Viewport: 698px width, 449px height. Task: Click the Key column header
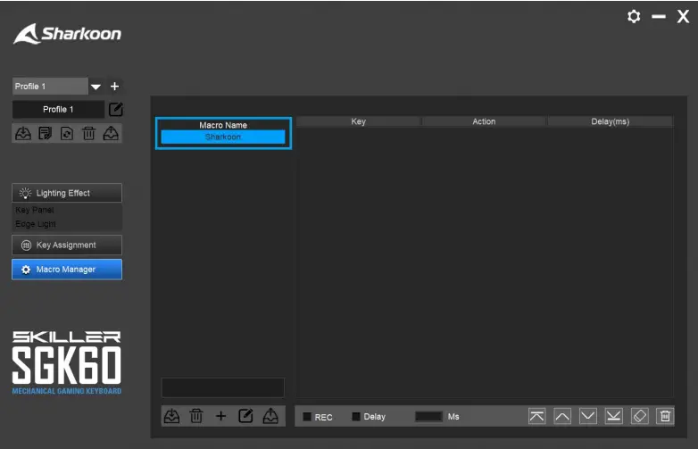[358, 121]
